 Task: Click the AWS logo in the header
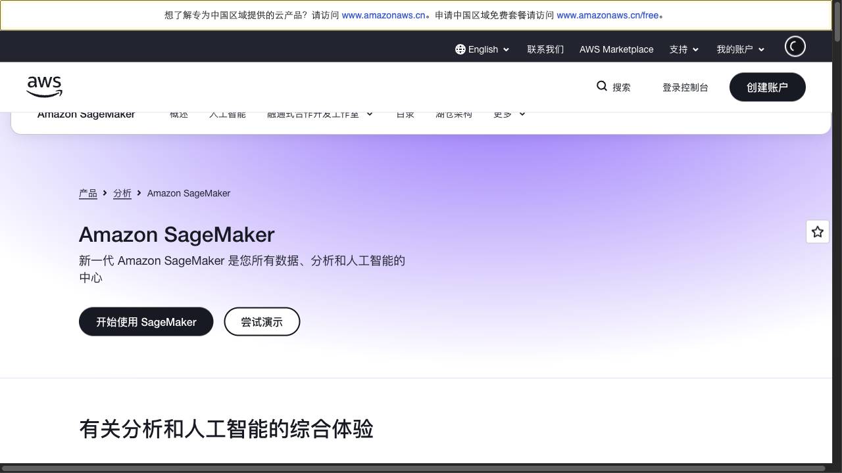[45, 87]
